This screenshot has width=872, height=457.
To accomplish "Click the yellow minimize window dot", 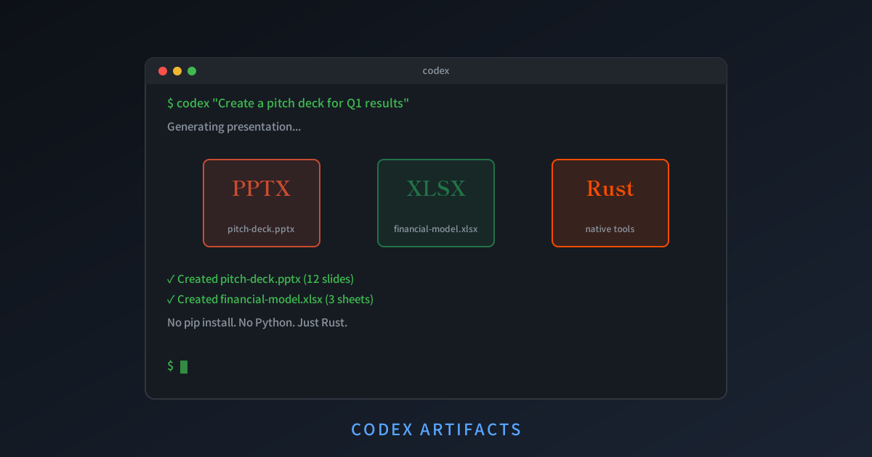I will pyautogui.click(x=177, y=71).
